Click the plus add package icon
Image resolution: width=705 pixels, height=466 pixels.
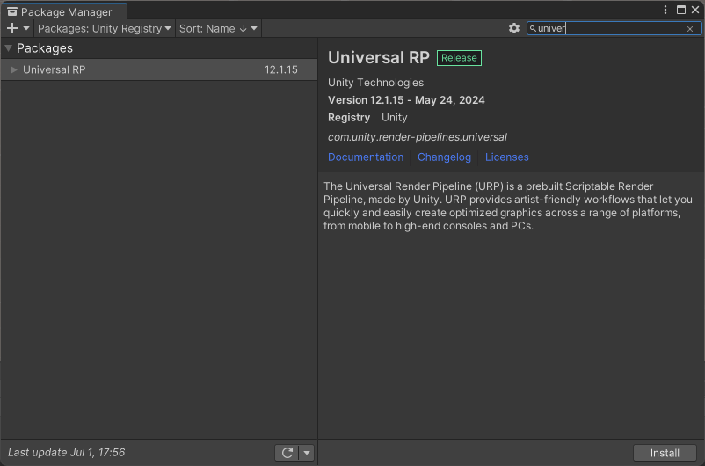(x=12, y=28)
